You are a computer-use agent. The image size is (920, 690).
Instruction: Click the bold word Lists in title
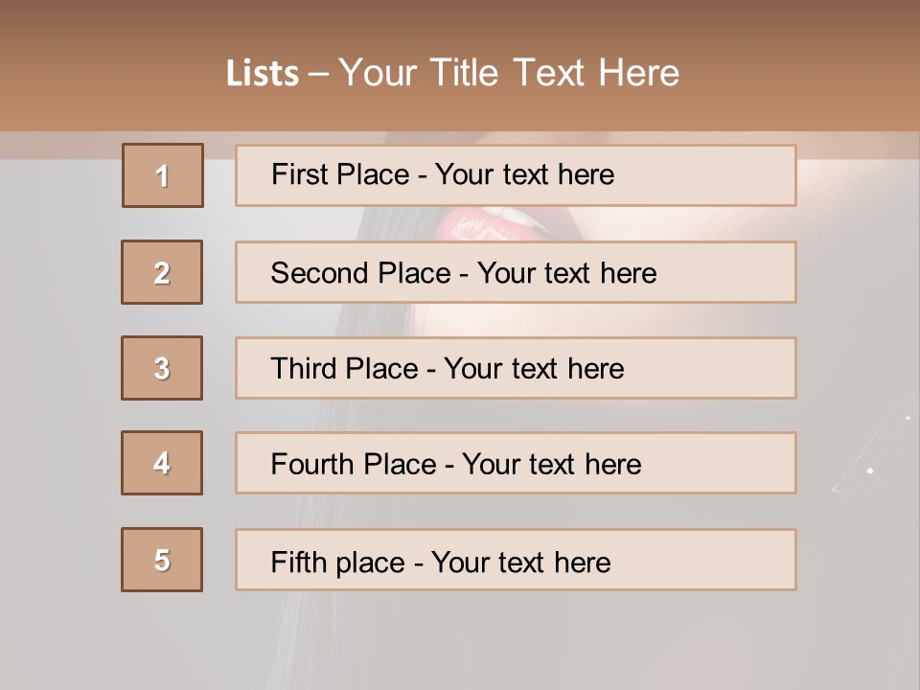263,74
